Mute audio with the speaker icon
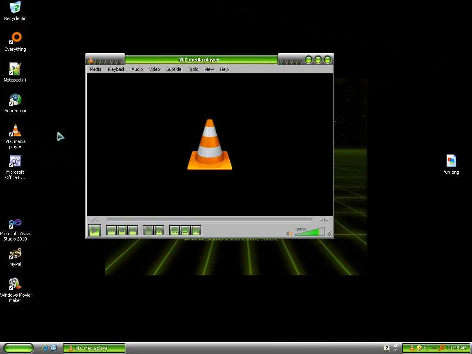This screenshot has height=354, width=472. click(289, 233)
